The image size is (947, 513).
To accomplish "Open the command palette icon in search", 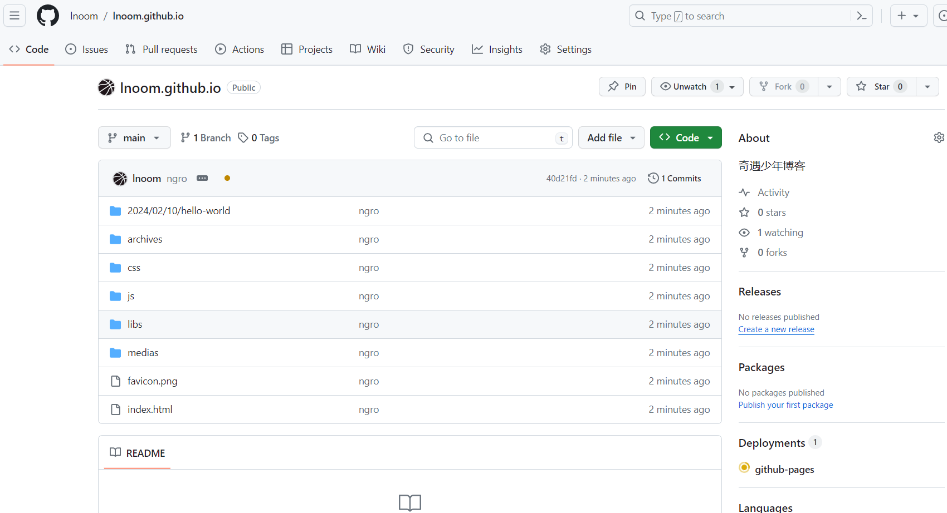I will pyautogui.click(x=861, y=16).
